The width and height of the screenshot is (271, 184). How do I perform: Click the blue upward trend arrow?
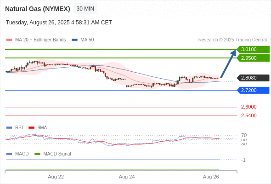[228, 63]
